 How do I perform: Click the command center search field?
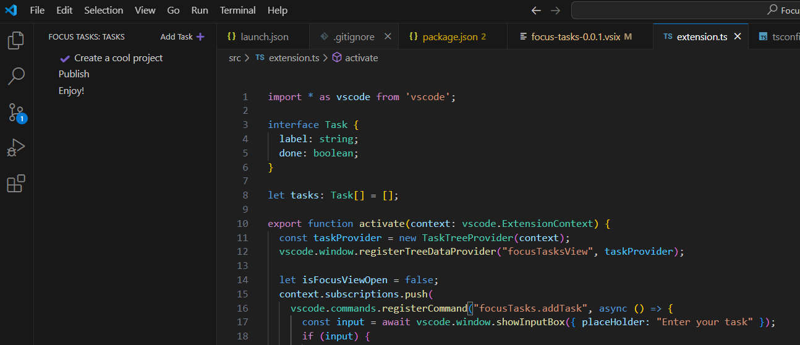click(x=685, y=11)
